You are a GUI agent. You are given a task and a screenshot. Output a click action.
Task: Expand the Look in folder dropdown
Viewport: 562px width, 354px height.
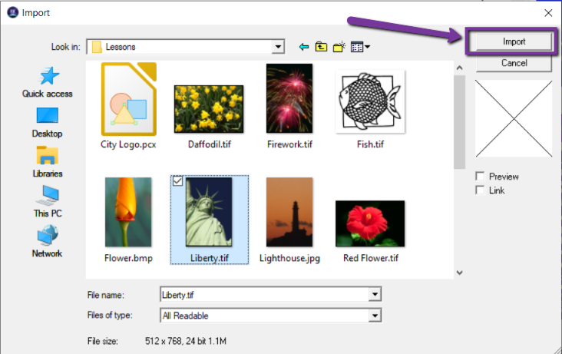click(x=278, y=47)
